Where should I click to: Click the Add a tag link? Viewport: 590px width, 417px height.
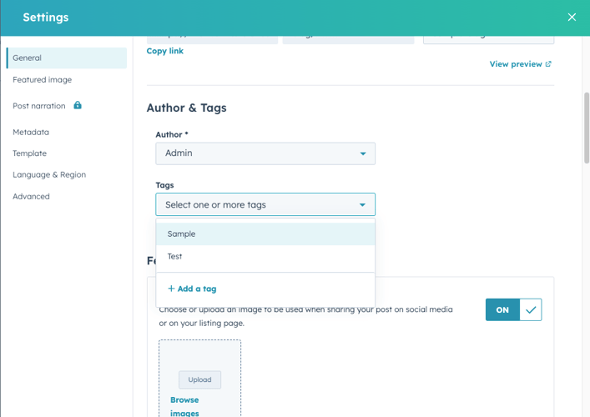coord(192,289)
